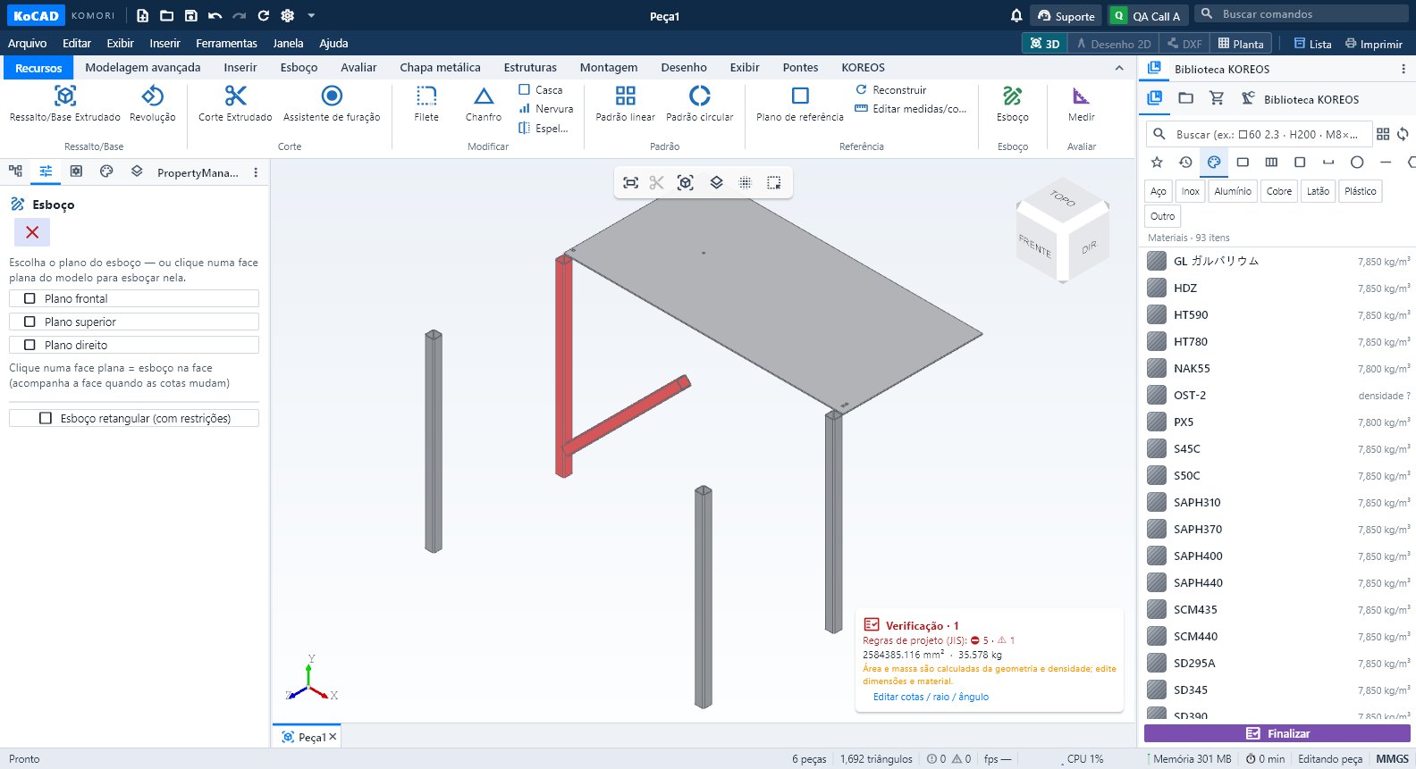
Task: Check the Plano superior option
Action: [x=134, y=322]
